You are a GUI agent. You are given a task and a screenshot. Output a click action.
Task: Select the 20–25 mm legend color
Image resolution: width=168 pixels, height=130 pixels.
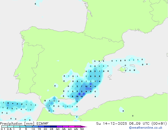[47, 127]
